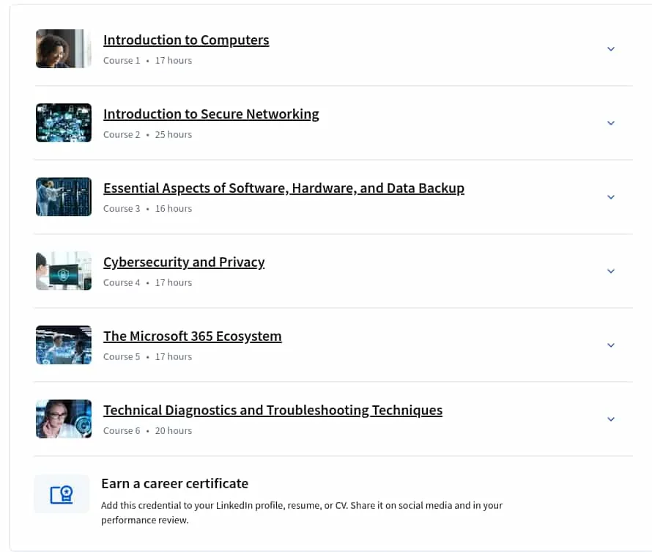The image size is (652, 552).
Task: Click the Technical Diagnostics course thumbnail
Action: [64, 419]
